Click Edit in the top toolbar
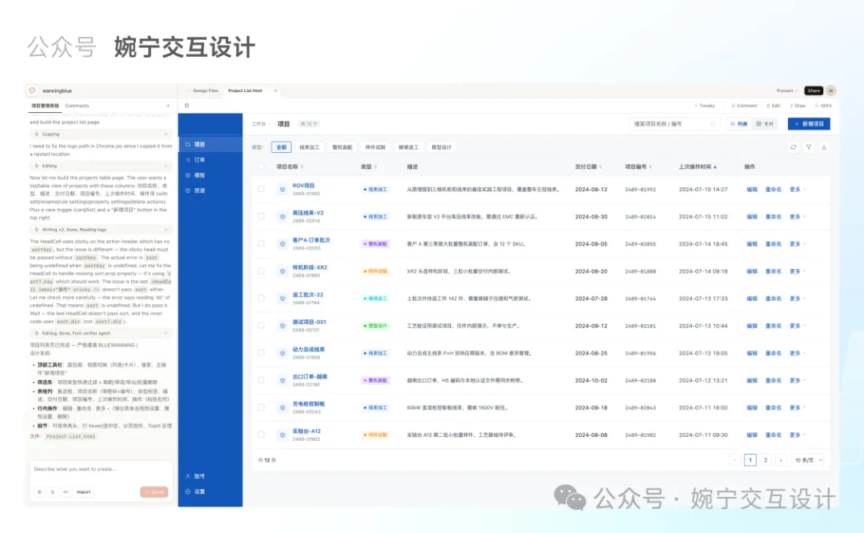The width and height of the screenshot is (864, 533). coord(774,106)
